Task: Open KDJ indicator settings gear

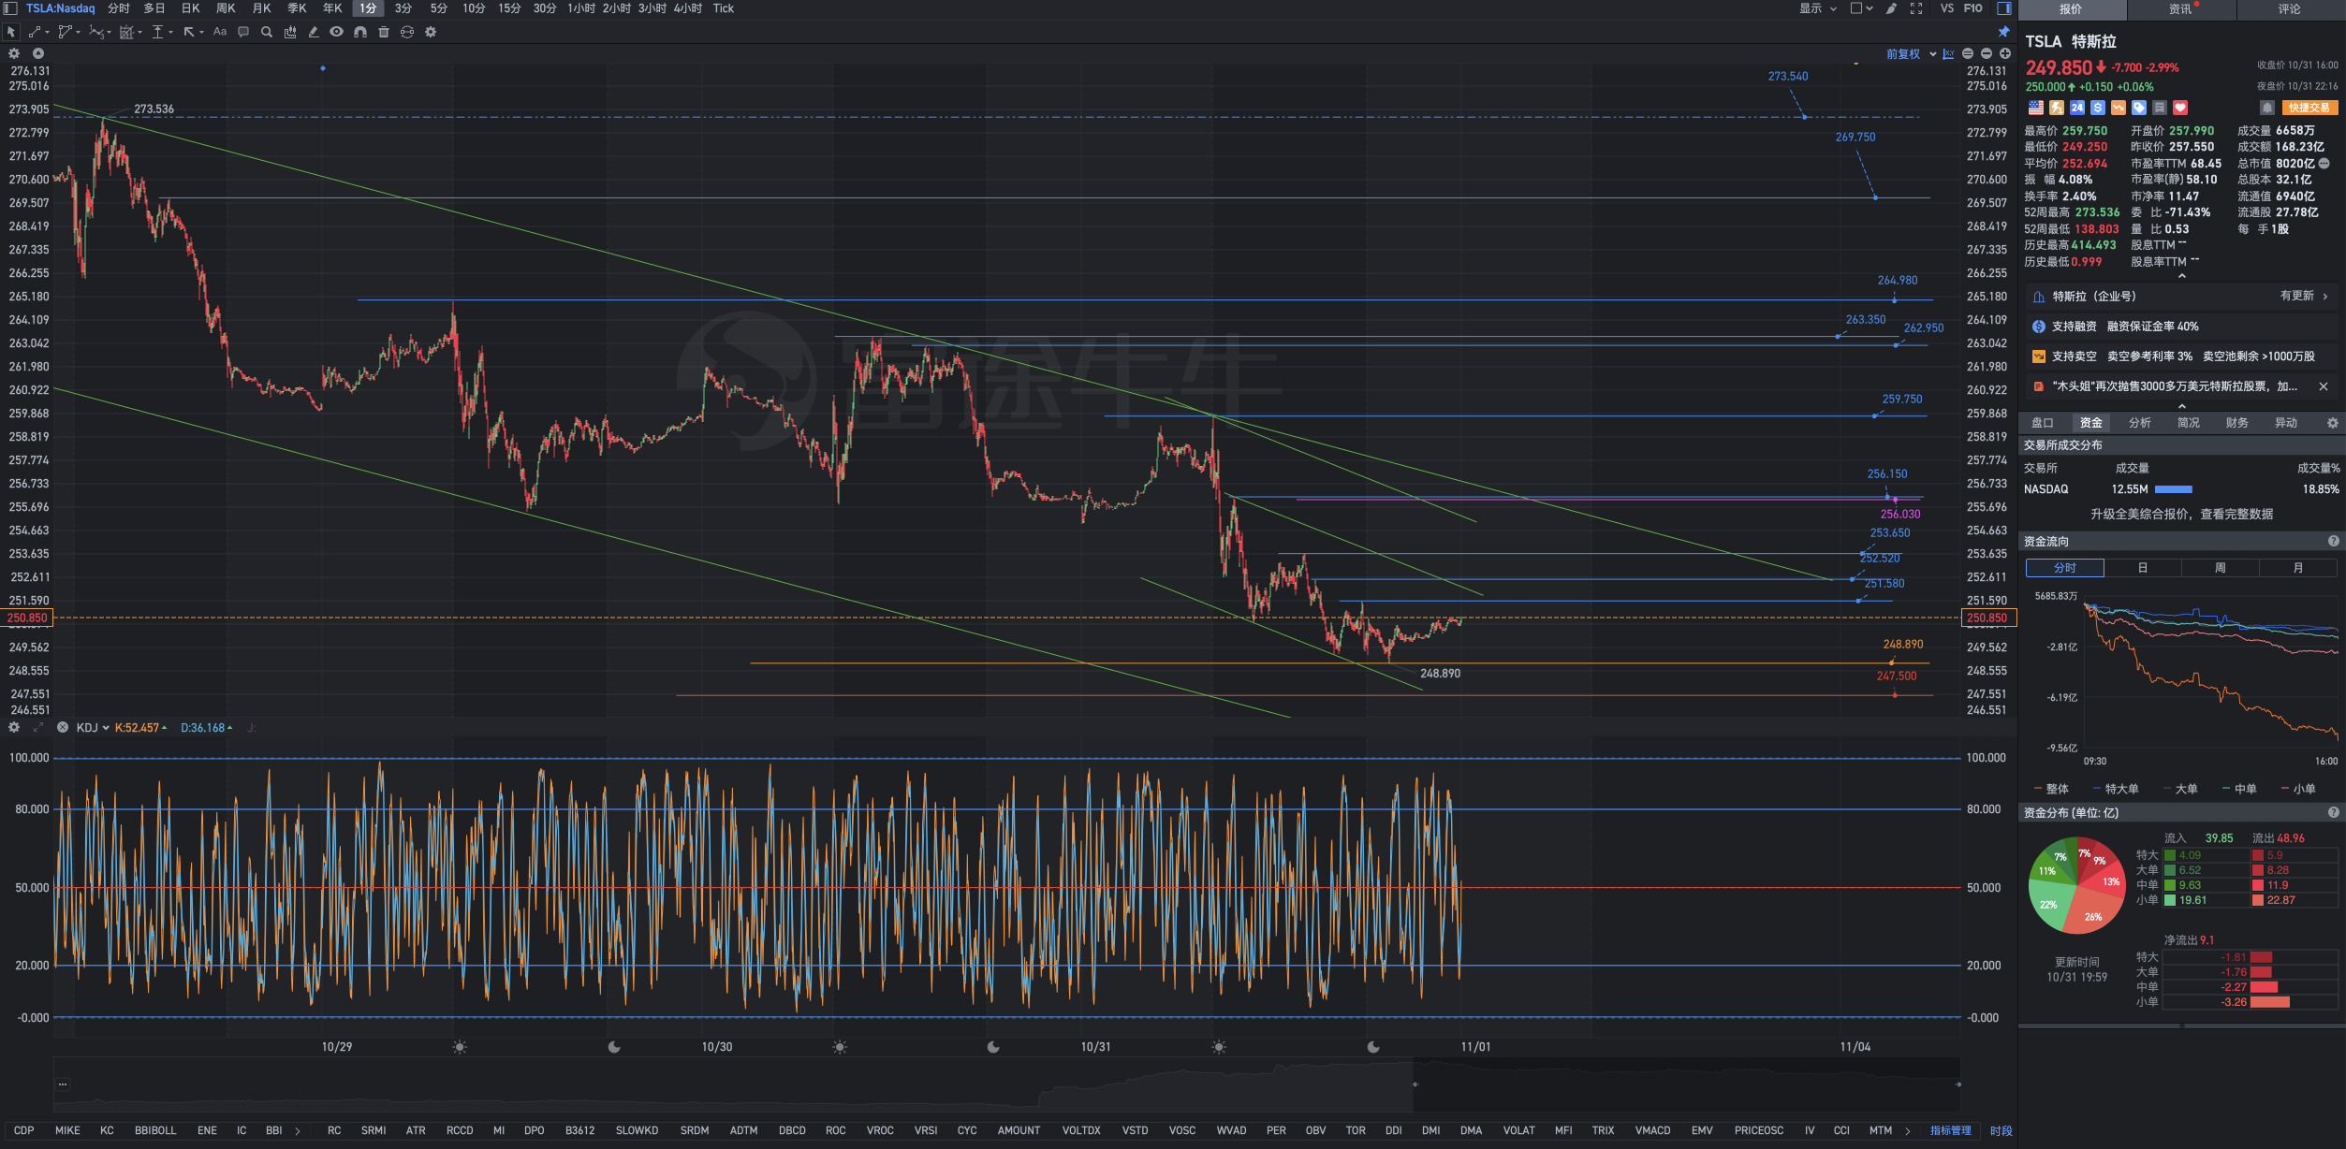Action: [x=14, y=727]
